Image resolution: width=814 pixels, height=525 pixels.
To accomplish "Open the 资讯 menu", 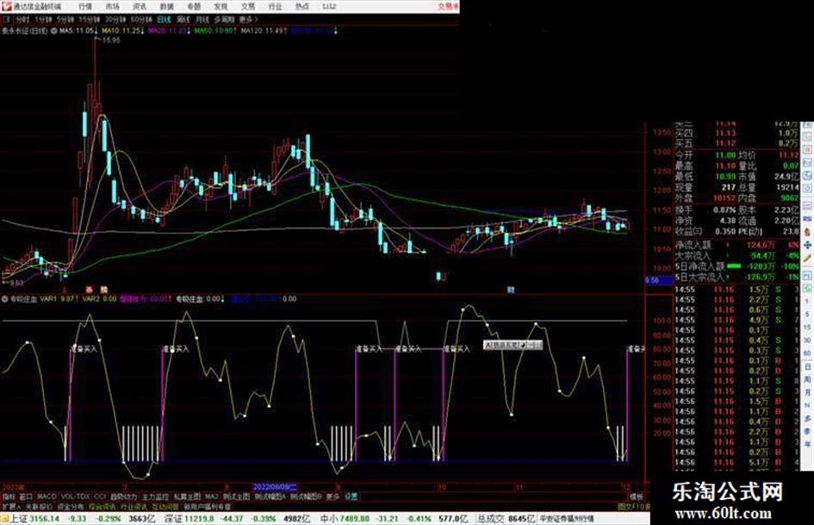I will [140, 7].
